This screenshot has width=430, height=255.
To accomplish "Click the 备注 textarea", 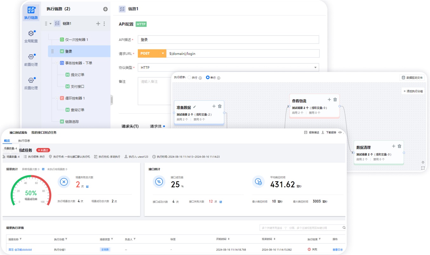I will [154, 91].
